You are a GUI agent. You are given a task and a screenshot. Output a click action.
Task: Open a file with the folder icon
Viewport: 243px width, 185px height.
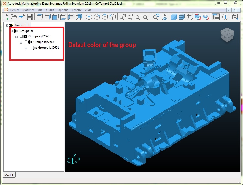(14, 17)
